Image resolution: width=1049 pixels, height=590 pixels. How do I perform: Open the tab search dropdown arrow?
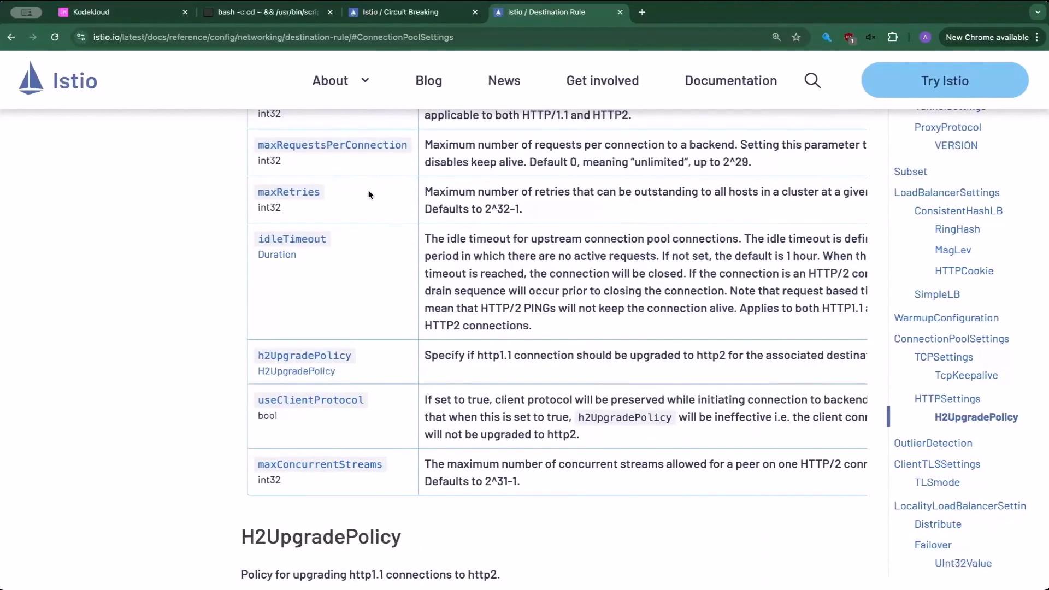[x=1038, y=12]
